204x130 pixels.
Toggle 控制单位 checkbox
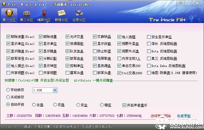click(x=67, y=66)
